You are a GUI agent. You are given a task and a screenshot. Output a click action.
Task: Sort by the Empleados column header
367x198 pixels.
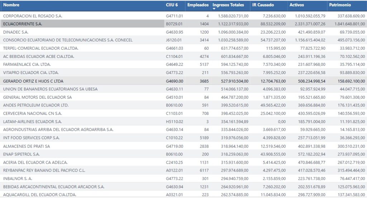pyautogui.click(x=198, y=5)
